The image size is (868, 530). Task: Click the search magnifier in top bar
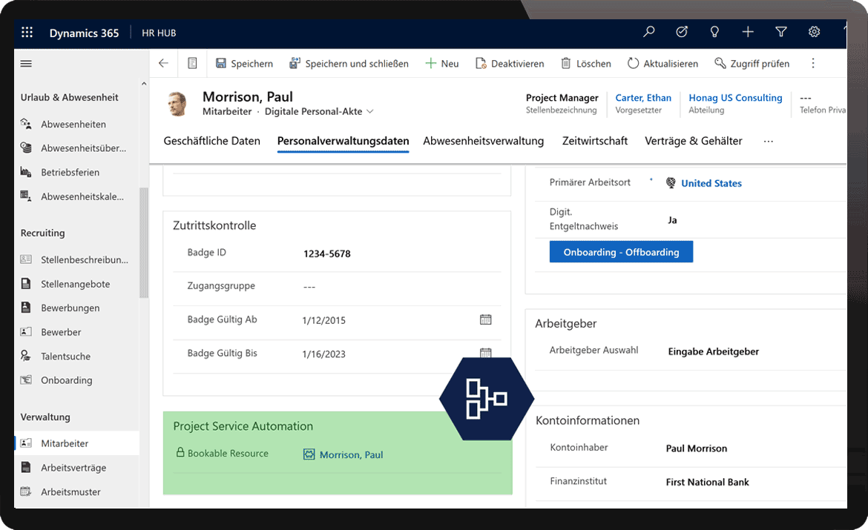[649, 32]
